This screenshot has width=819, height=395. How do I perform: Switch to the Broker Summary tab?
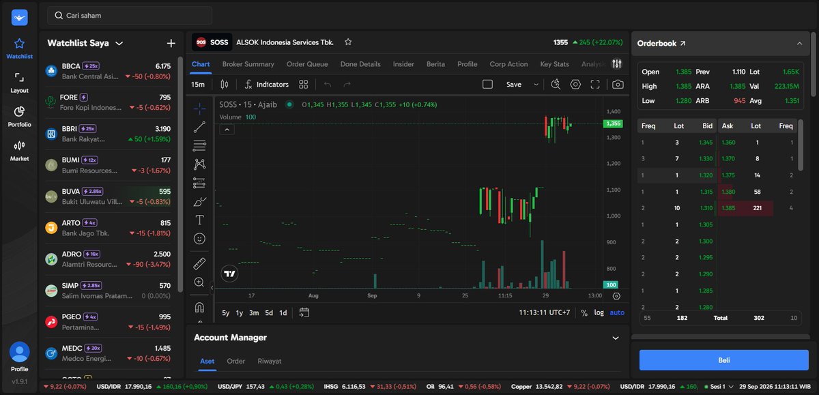coord(248,64)
